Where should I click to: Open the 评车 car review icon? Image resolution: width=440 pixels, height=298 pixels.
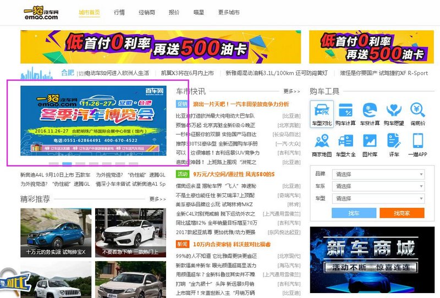tap(394, 145)
